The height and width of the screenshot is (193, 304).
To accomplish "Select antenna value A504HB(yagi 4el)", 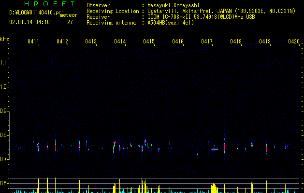I will [171, 23].
